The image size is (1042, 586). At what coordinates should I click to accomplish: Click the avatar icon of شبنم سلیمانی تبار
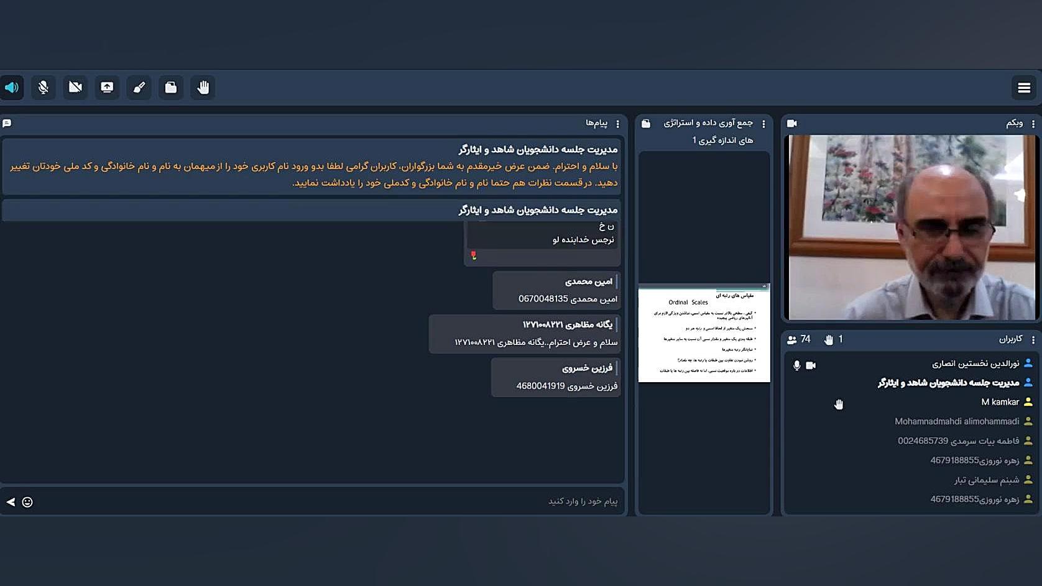pyautogui.click(x=1028, y=479)
